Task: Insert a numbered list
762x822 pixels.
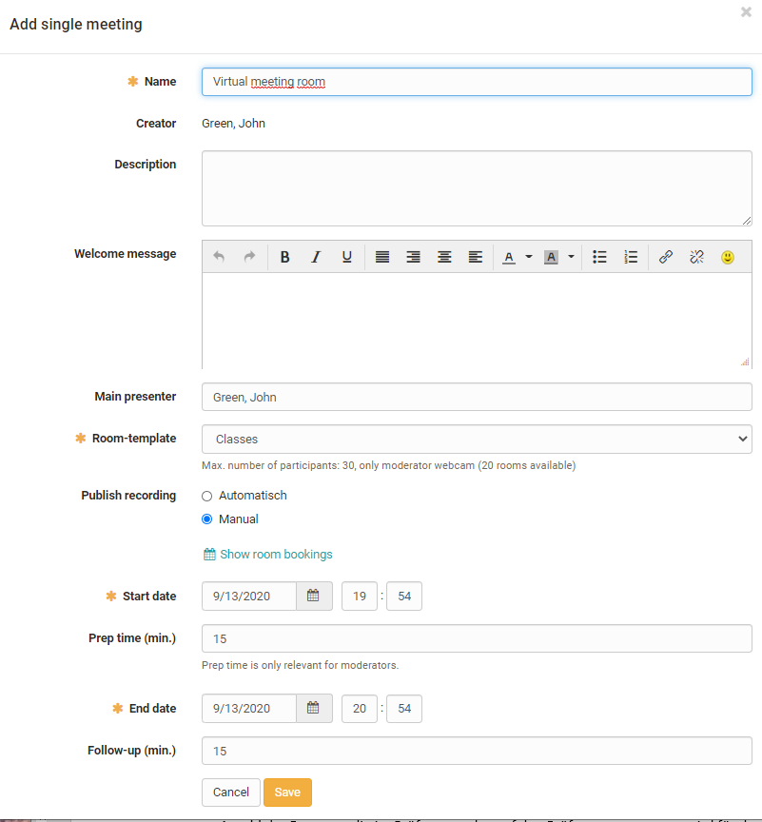Action: pos(631,257)
